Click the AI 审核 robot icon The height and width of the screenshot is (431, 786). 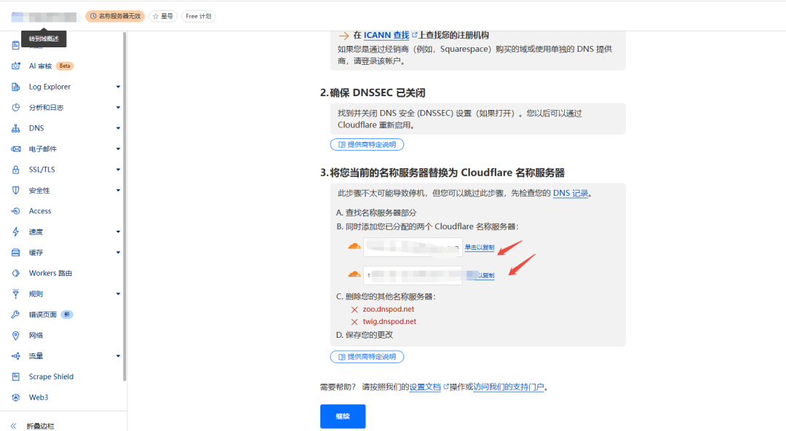pyautogui.click(x=16, y=66)
